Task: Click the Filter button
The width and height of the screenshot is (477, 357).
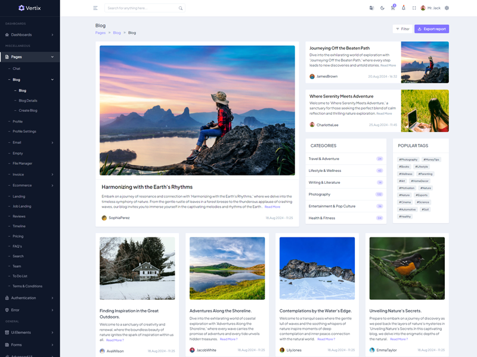Action: coord(402,29)
